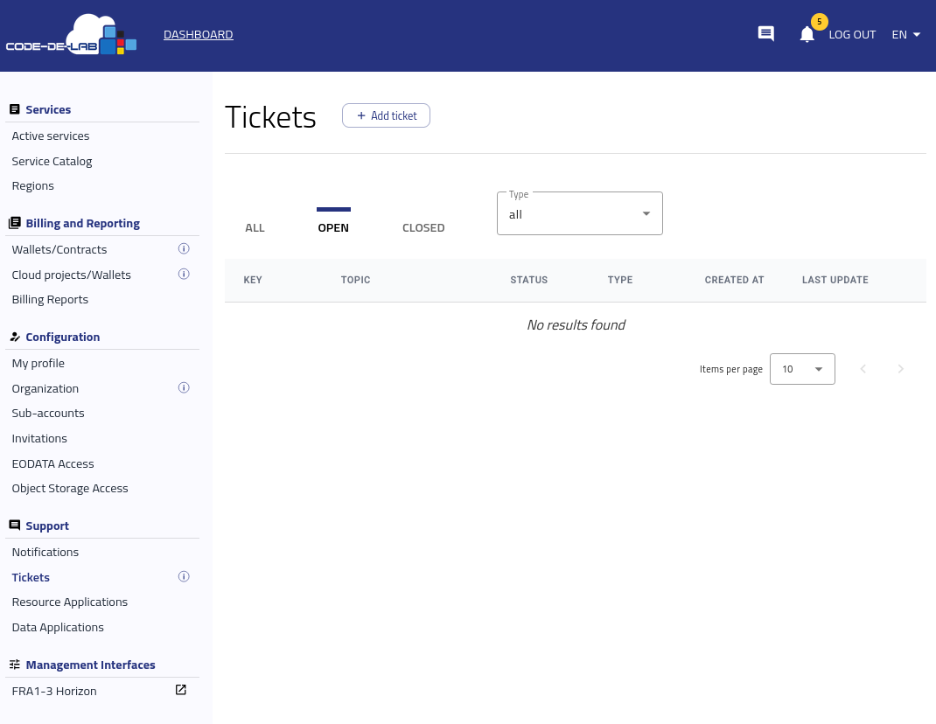Open Organization page

point(45,388)
